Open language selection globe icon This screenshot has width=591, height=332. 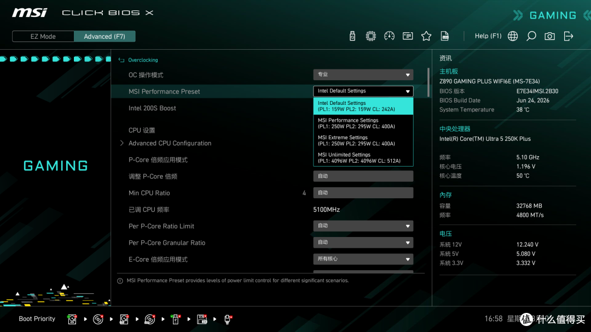(x=513, y=36)
